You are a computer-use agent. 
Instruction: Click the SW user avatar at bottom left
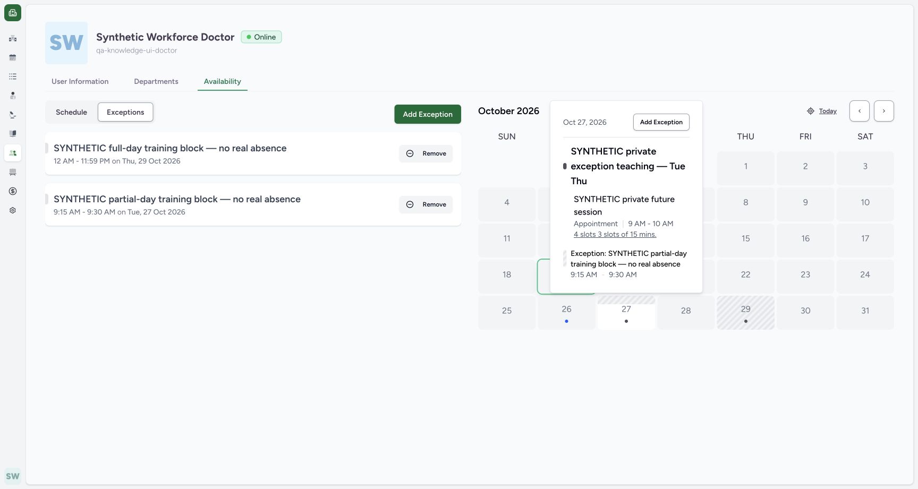tap(13, 476)
